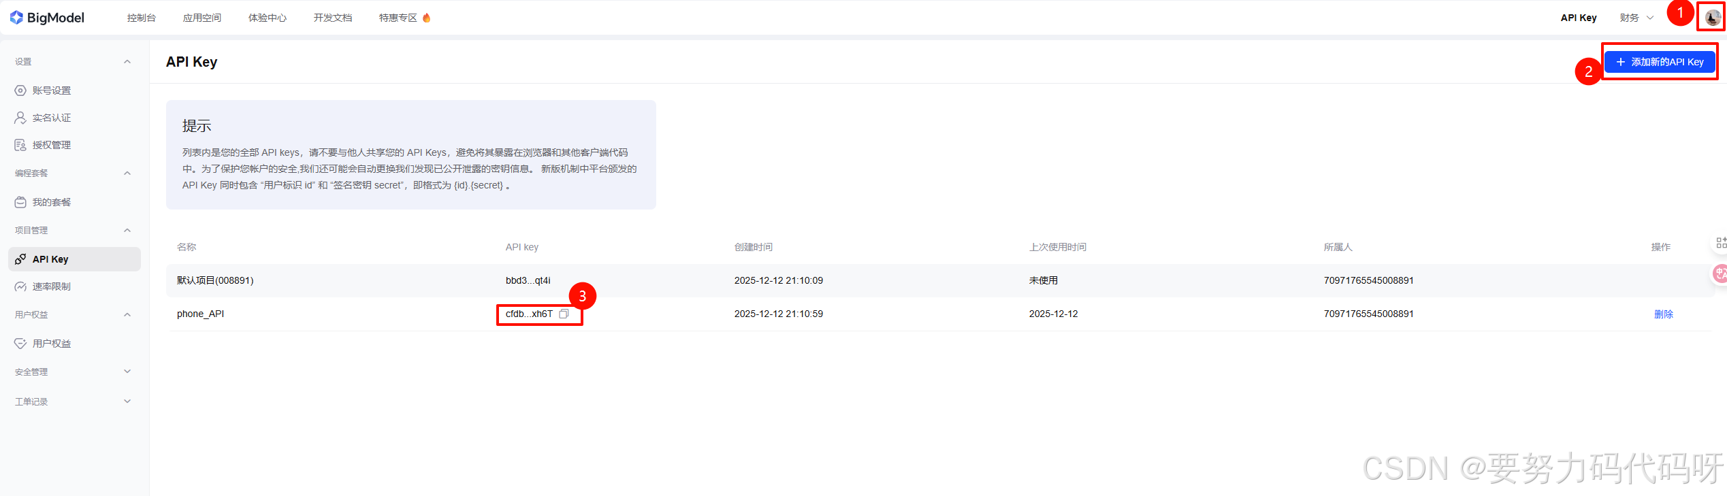The image size is (1727, 496).
Task: Click the 我的套餐 package icon
Action: coord(20,202)
